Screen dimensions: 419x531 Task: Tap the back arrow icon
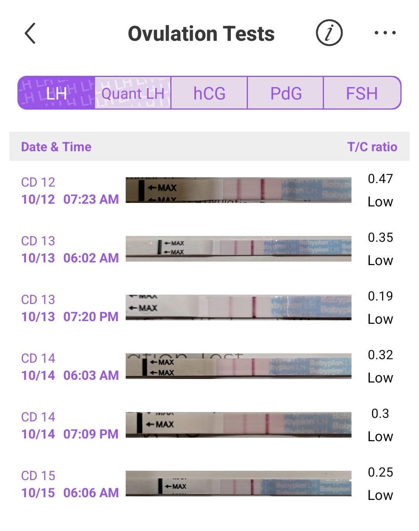(x=30, y=33)
